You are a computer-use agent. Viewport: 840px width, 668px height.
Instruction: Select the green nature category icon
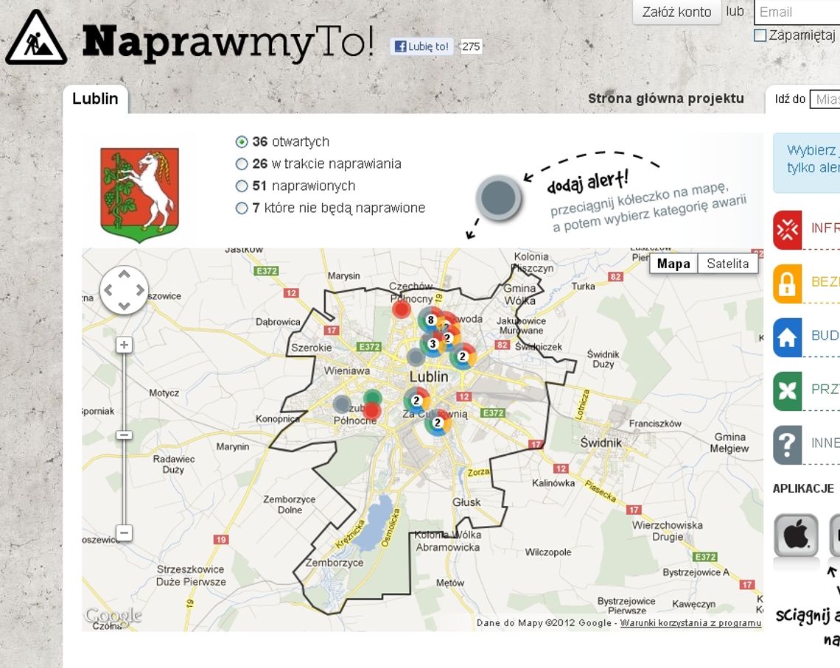(x=788, y=391)
